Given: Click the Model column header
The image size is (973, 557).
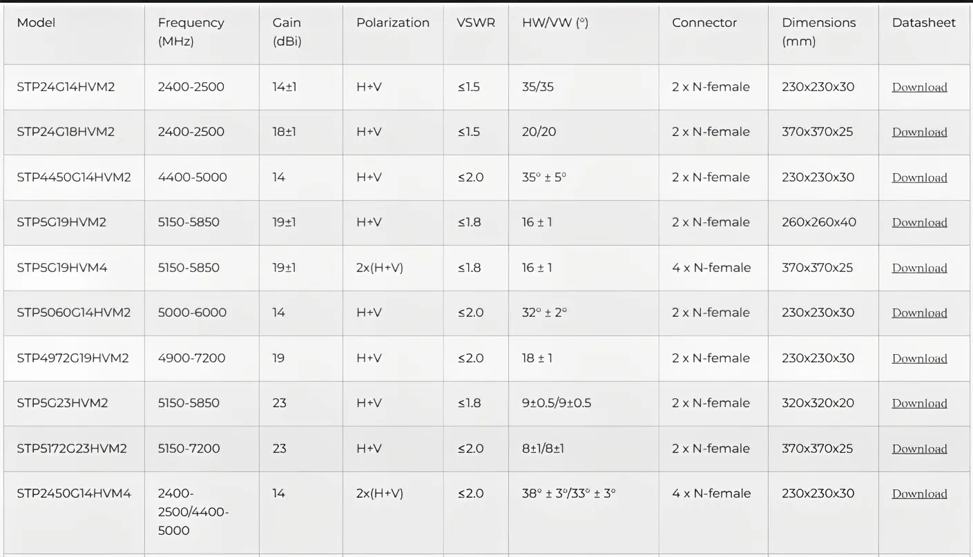Looking at the screenshot, I should point(36,23).
